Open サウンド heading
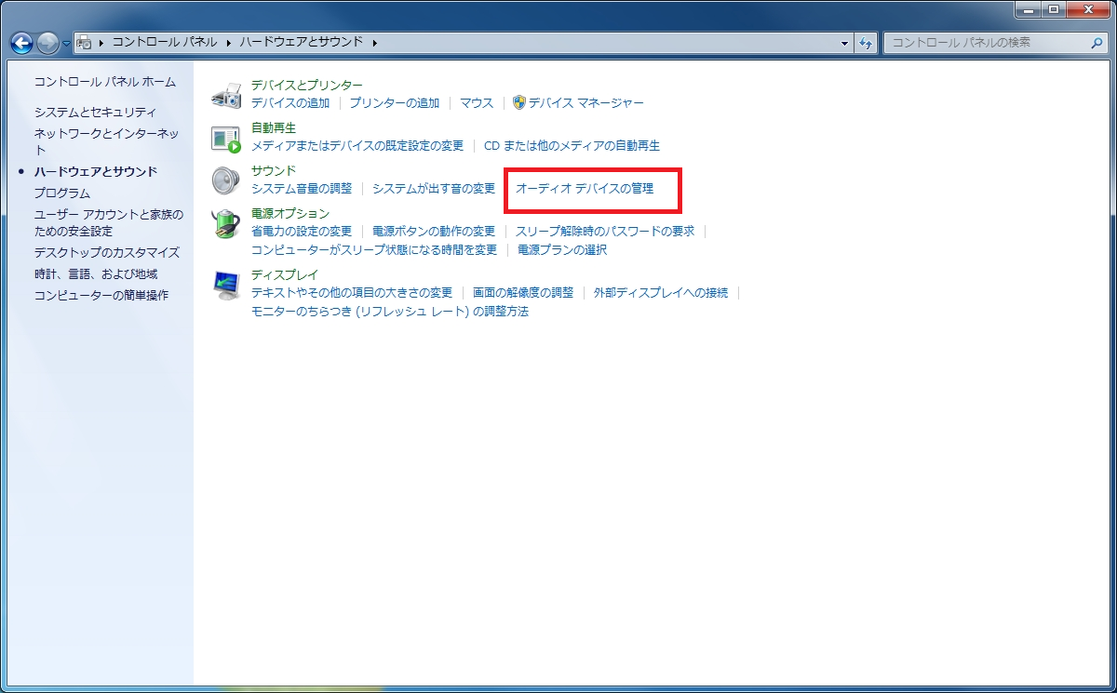The width and height of the screenshot is (1117, 693). point(274,170)
